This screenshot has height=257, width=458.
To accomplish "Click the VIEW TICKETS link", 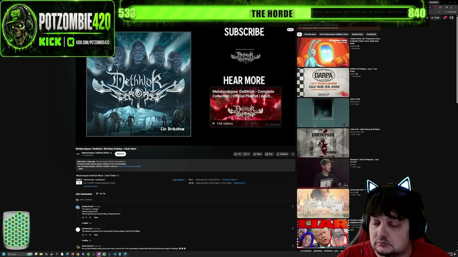I will click(x=179, y=180).
